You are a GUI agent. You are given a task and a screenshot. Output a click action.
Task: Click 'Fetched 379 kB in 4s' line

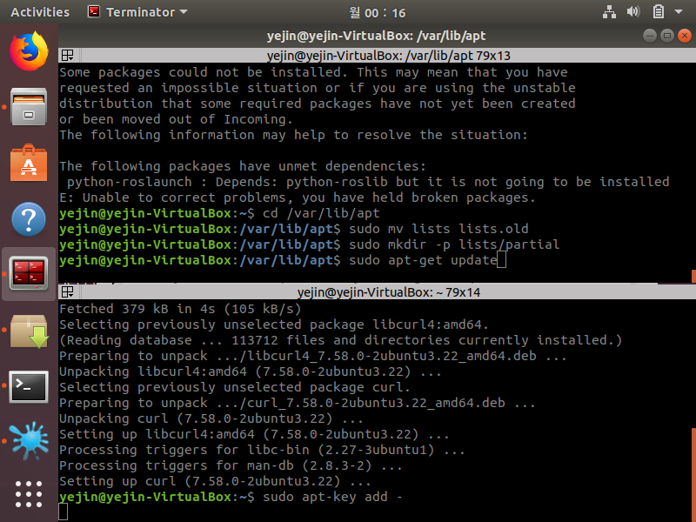180,309
